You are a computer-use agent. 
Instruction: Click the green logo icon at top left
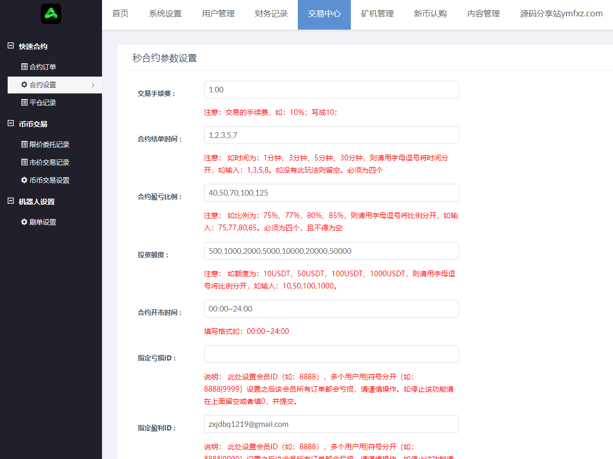pyautogui.click(x=51, y=14)
